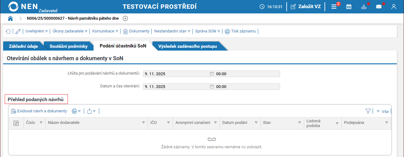The image size is (404, 157).
Task: Click the pencil edit icon
Action: pyautogui.click(x=18, y=31)
